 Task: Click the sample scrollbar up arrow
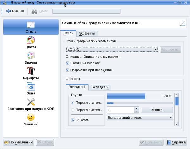(177, 95)
